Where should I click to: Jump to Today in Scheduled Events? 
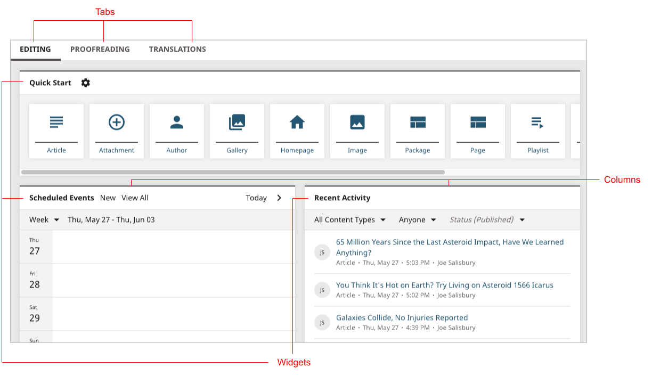pyautogui.click(x=256, y=198)
